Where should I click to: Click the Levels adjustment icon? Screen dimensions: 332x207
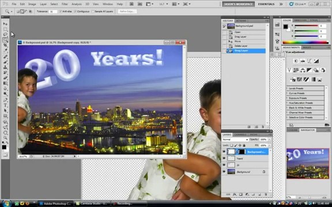[303, 61]
